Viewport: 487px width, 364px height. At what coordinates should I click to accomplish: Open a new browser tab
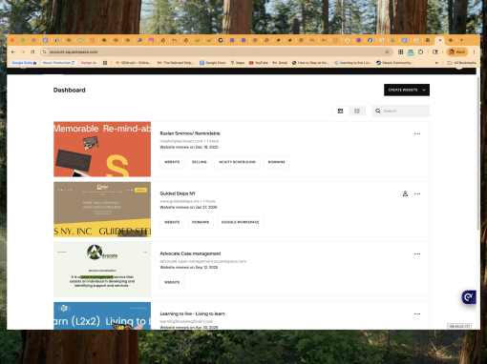point(461,40)
